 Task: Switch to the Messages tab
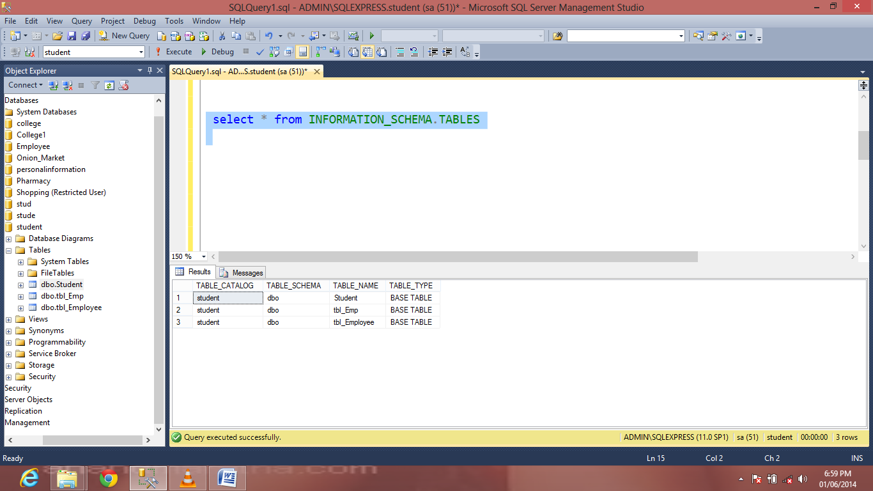click(x=242, y=272)
